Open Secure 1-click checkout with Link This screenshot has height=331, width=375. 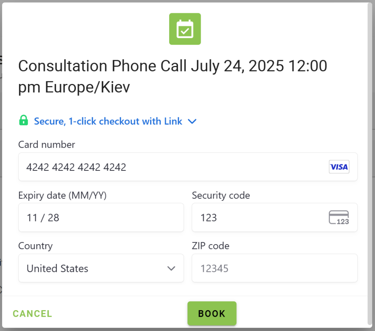click(x=108, y=121)
